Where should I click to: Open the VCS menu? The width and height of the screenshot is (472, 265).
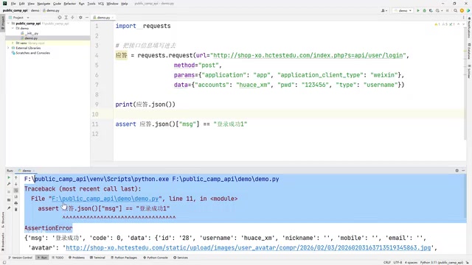tap(101, 4)
